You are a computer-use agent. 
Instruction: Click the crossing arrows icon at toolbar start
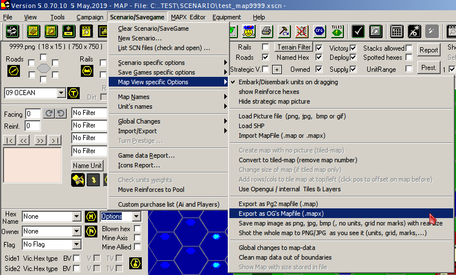coord(12,31)
